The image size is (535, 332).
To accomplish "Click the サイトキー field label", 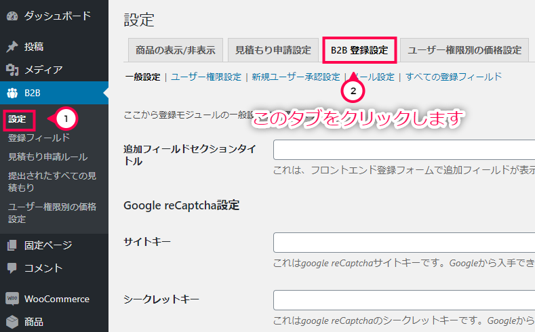I will [147, 242].
